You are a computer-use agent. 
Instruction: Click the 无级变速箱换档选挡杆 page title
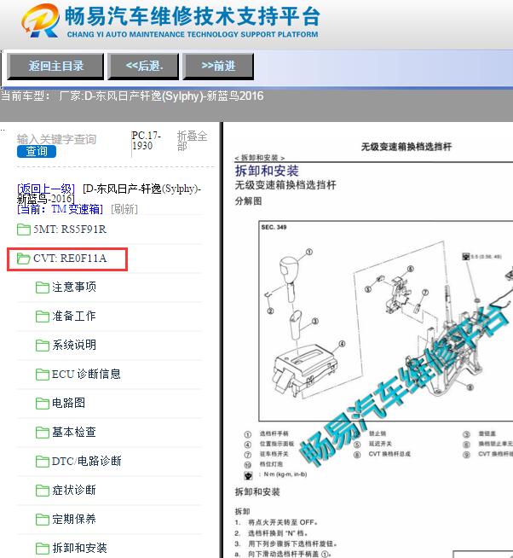pos(406,147)
